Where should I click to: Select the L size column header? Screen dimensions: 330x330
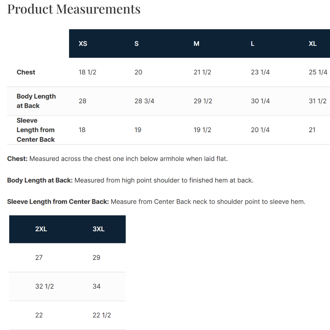tap(252, 44)
